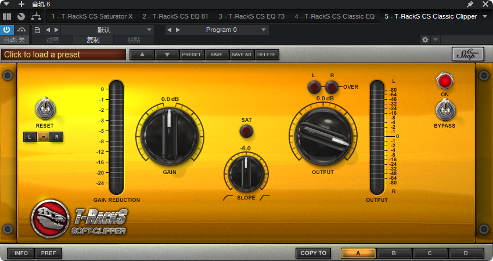
Task: Click the T-RackS dinosaur skull logo
Action: tap(51, 219)
